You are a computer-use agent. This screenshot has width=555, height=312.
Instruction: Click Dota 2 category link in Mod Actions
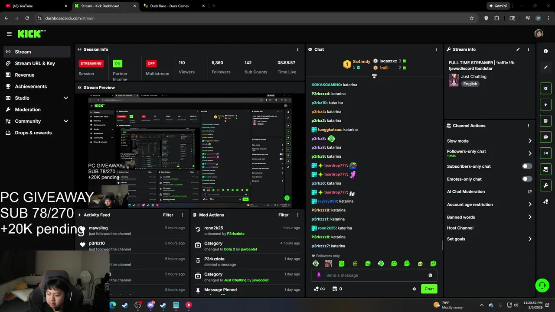(x=229, y=249)
